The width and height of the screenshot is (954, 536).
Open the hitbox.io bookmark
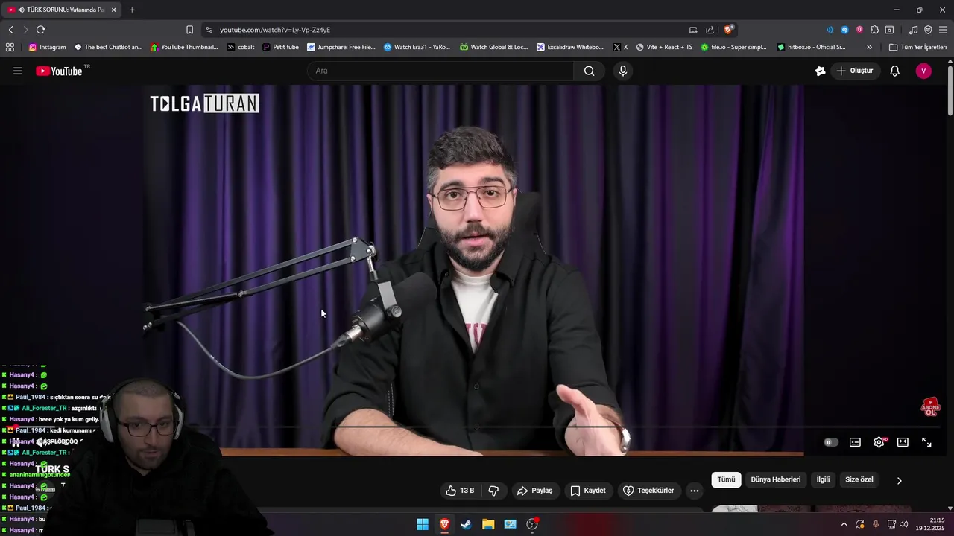[812, 47]
